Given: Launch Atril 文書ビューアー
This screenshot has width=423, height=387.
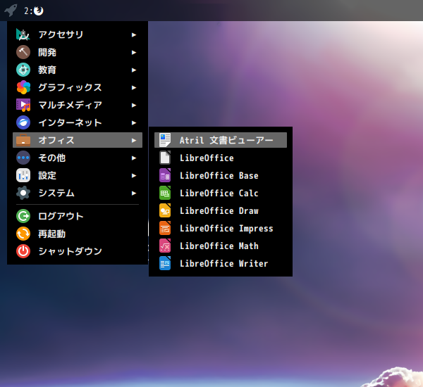Looking at the screenshot, I should click(x=221, y=140).
